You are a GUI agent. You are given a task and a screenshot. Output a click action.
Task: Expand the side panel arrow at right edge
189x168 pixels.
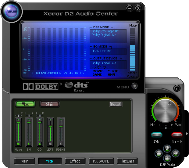click(187, 134)
